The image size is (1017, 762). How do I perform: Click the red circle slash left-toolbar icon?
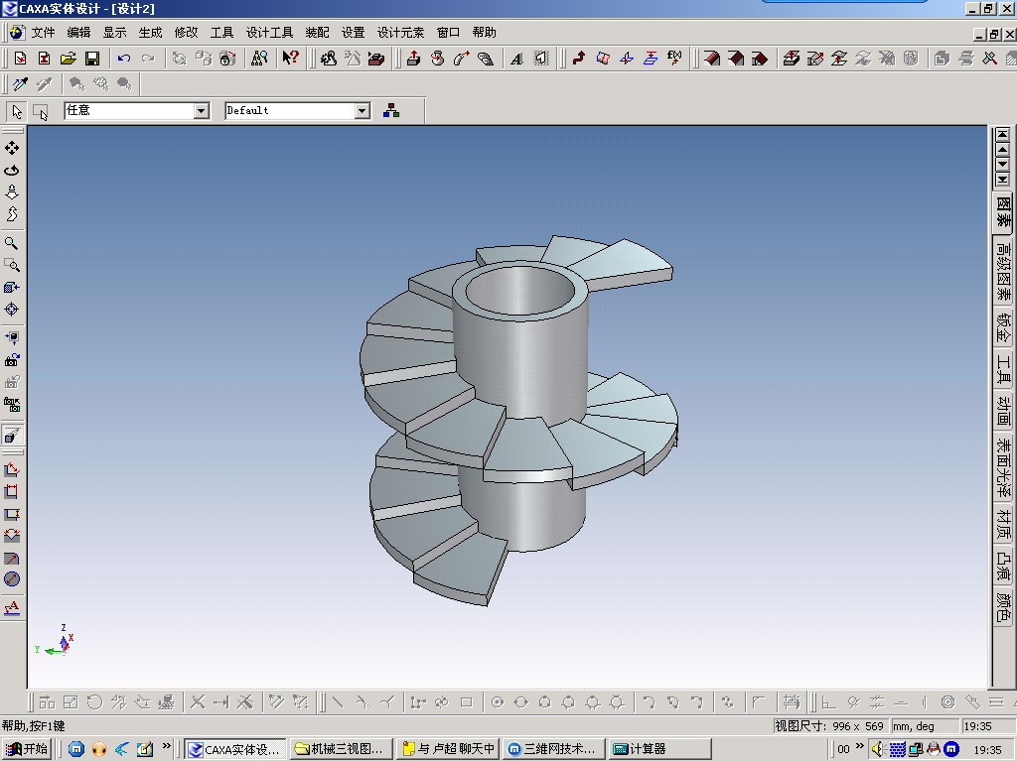(x=12, y=579)
